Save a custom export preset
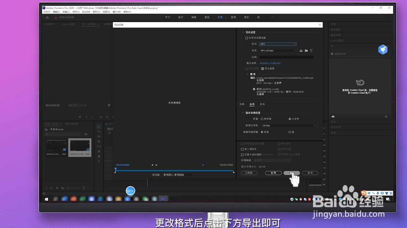Screen dimensions: 407x228 pyautogui.click(x=301, y=50)
